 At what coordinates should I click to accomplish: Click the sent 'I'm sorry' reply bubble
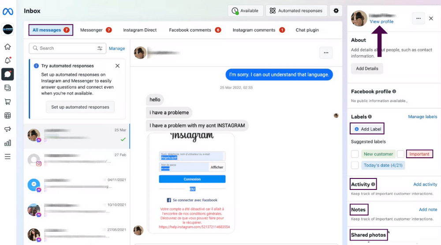coord(279,74)
